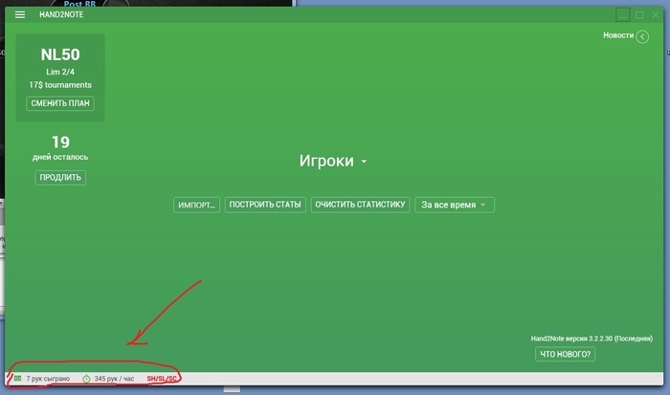Image resolution: width=670 pixels, height=395 pixels.
Task: Close the Hand2Note window
Action: pos(656,15)
